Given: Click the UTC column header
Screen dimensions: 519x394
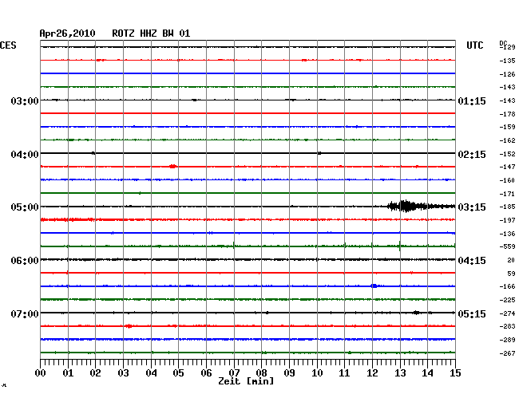Looking at the screenshot, I should pyautogui.click(x=474, y=45).
